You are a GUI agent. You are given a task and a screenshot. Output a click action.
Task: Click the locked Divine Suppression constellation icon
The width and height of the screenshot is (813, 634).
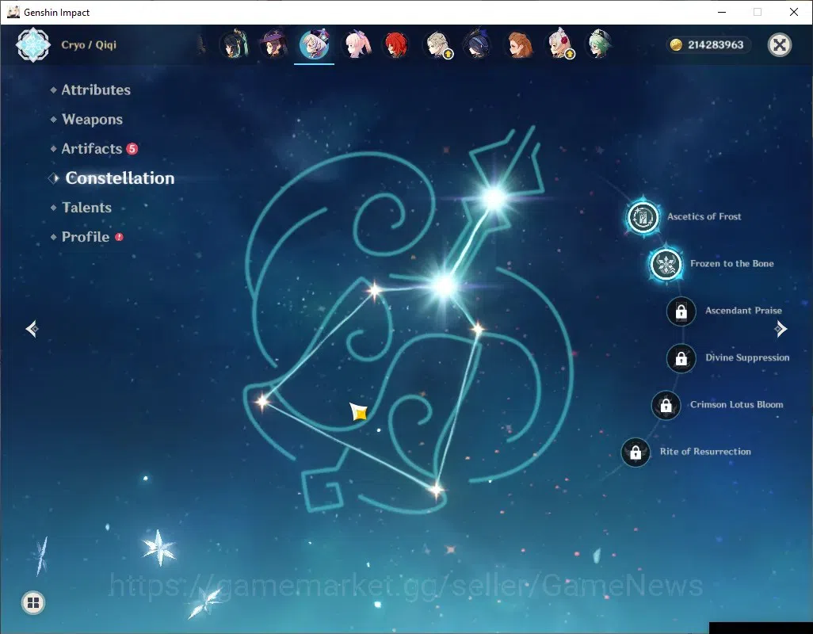click(x=681, y=358)
